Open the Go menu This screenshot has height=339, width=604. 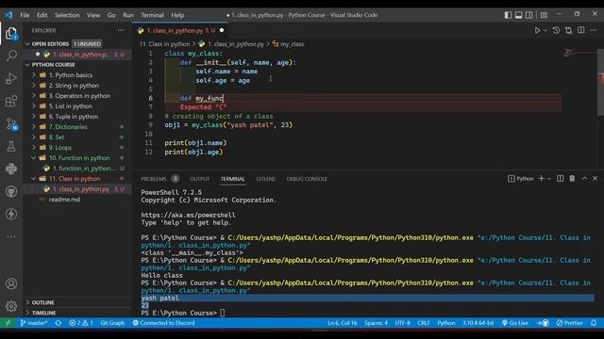tap(111, 15)
